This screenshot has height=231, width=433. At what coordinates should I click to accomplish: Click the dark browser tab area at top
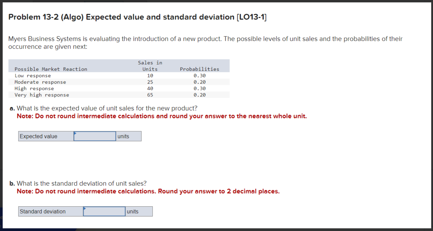tap(208, 2)
